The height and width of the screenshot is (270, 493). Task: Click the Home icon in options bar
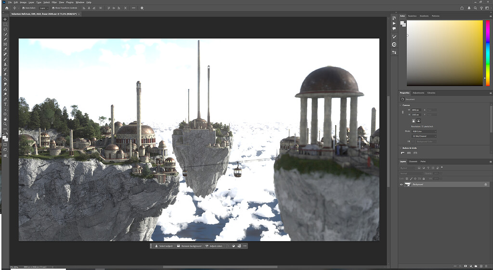[7, 8]
